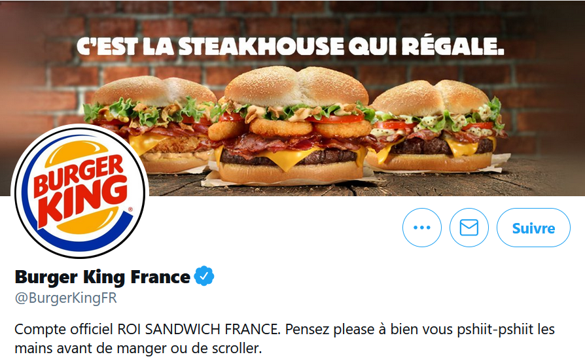The width and height of the screenshot is (585, 361).
Task: Open the three-dot more options menu
Action: coord(422,228)
